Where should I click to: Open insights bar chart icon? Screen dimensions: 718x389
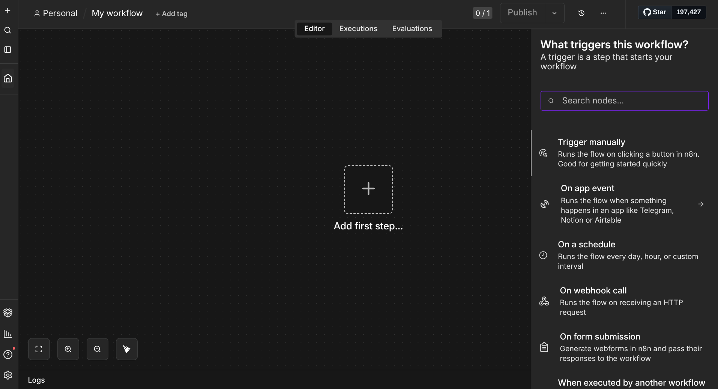(8, 334)
